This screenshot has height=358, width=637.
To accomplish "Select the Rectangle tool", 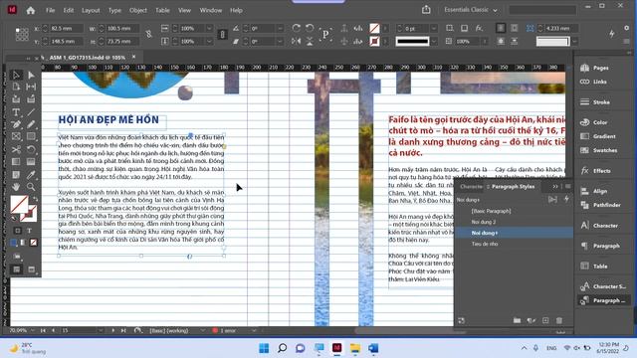I will (x=31, y=137).
